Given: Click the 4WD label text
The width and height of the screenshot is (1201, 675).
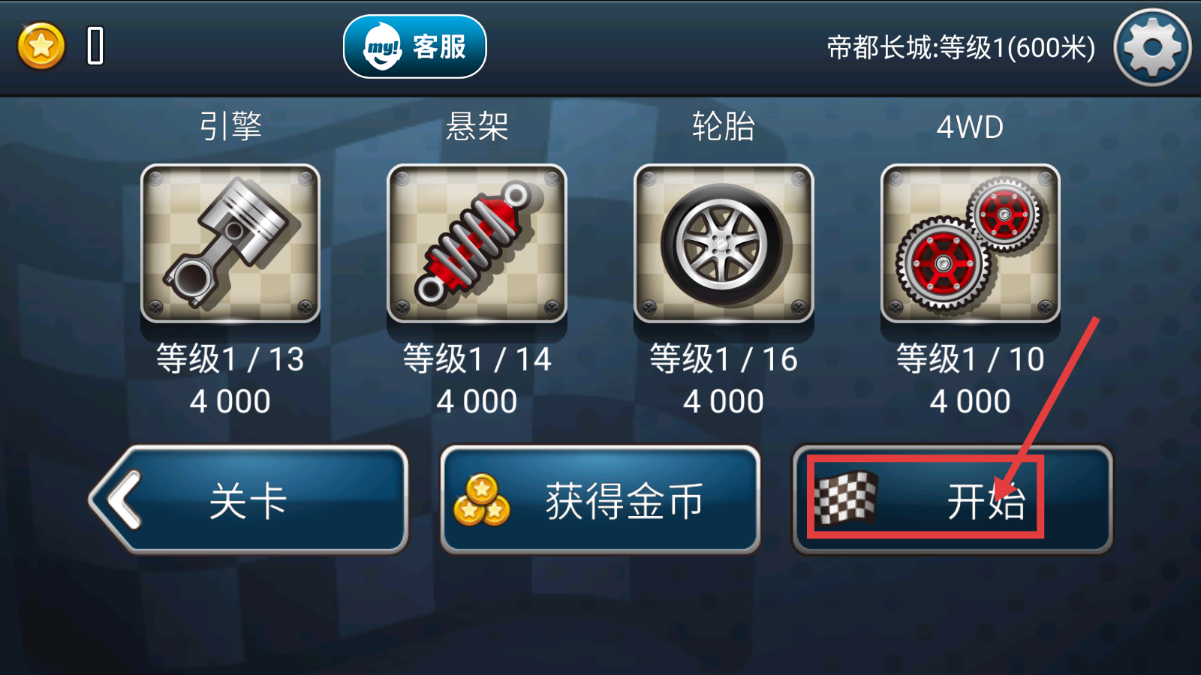Looking at the screenshot, I should coord(970,127).
